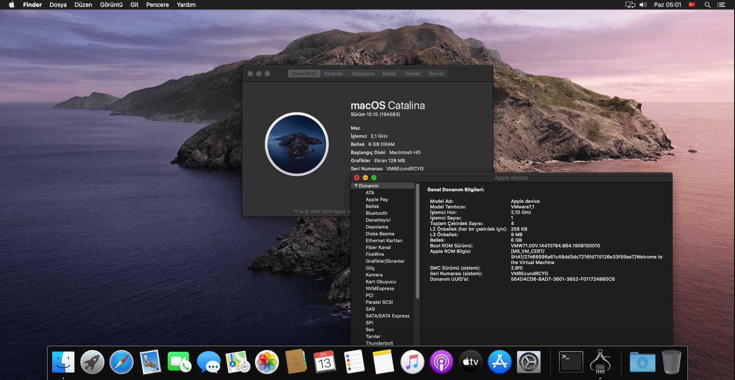Select Denetleyici in hardware list
Image resolution: width=735 pixels, height=380 pixels.
click(378, 220)
